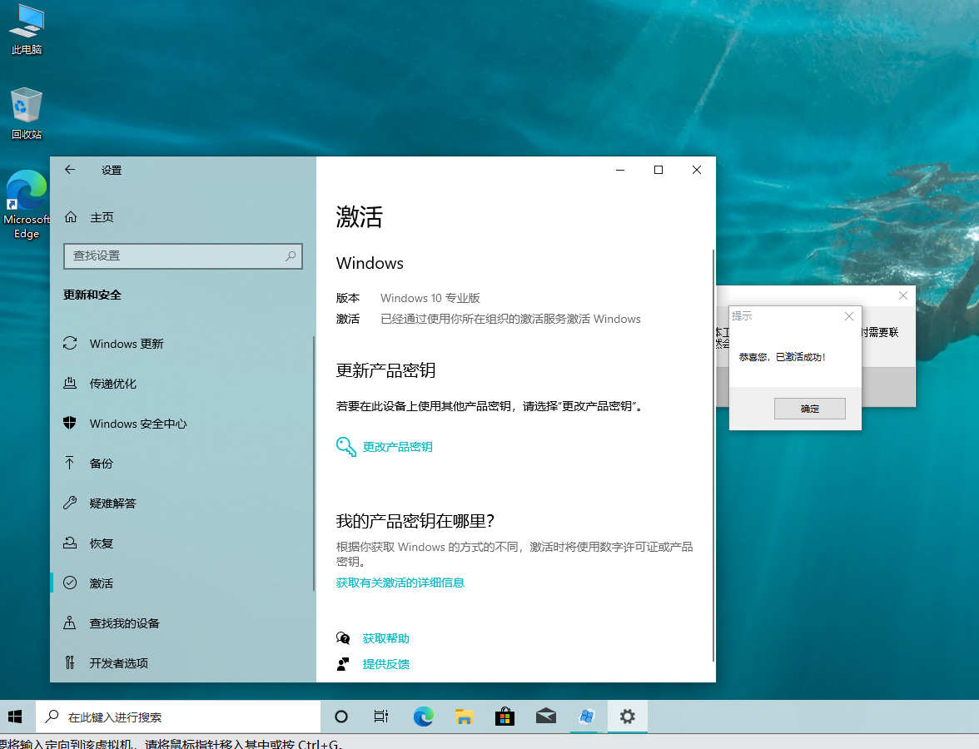Image resolution: width=979 pixels, height=749 pixels.
Task: Select the 疑难解答 wrench icon
Action: tap(70, 503)
